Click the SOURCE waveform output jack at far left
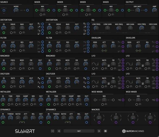 pos(4,10)
